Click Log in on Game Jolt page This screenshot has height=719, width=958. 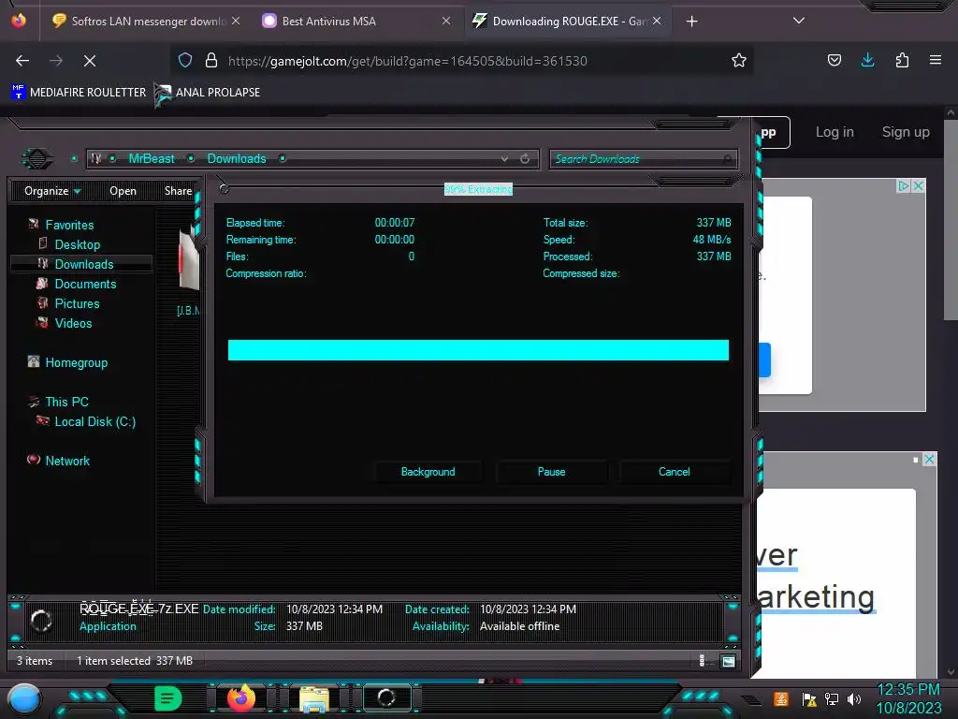point(835,132)
